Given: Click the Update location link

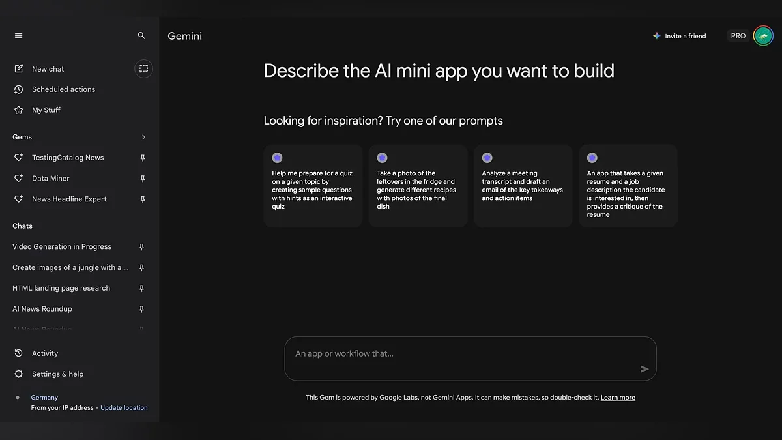Looking at the screenshot, I should (x=124, y=408).
